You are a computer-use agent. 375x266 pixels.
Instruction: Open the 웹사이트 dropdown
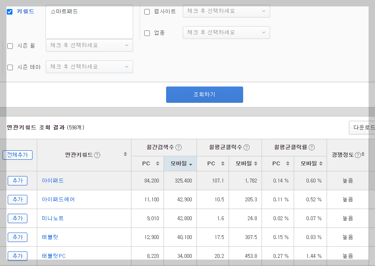coord(226,11)
